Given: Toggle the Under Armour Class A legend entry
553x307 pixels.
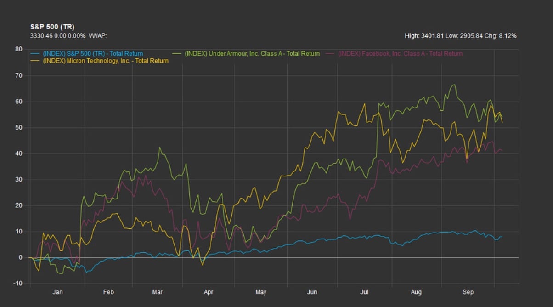Looking at the screenshot, I should (x=252, y=54).
